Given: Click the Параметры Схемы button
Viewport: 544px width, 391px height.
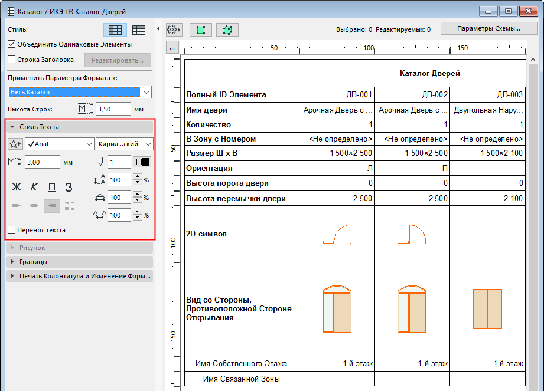Looking at the screenshot, I should click(488, 29).
